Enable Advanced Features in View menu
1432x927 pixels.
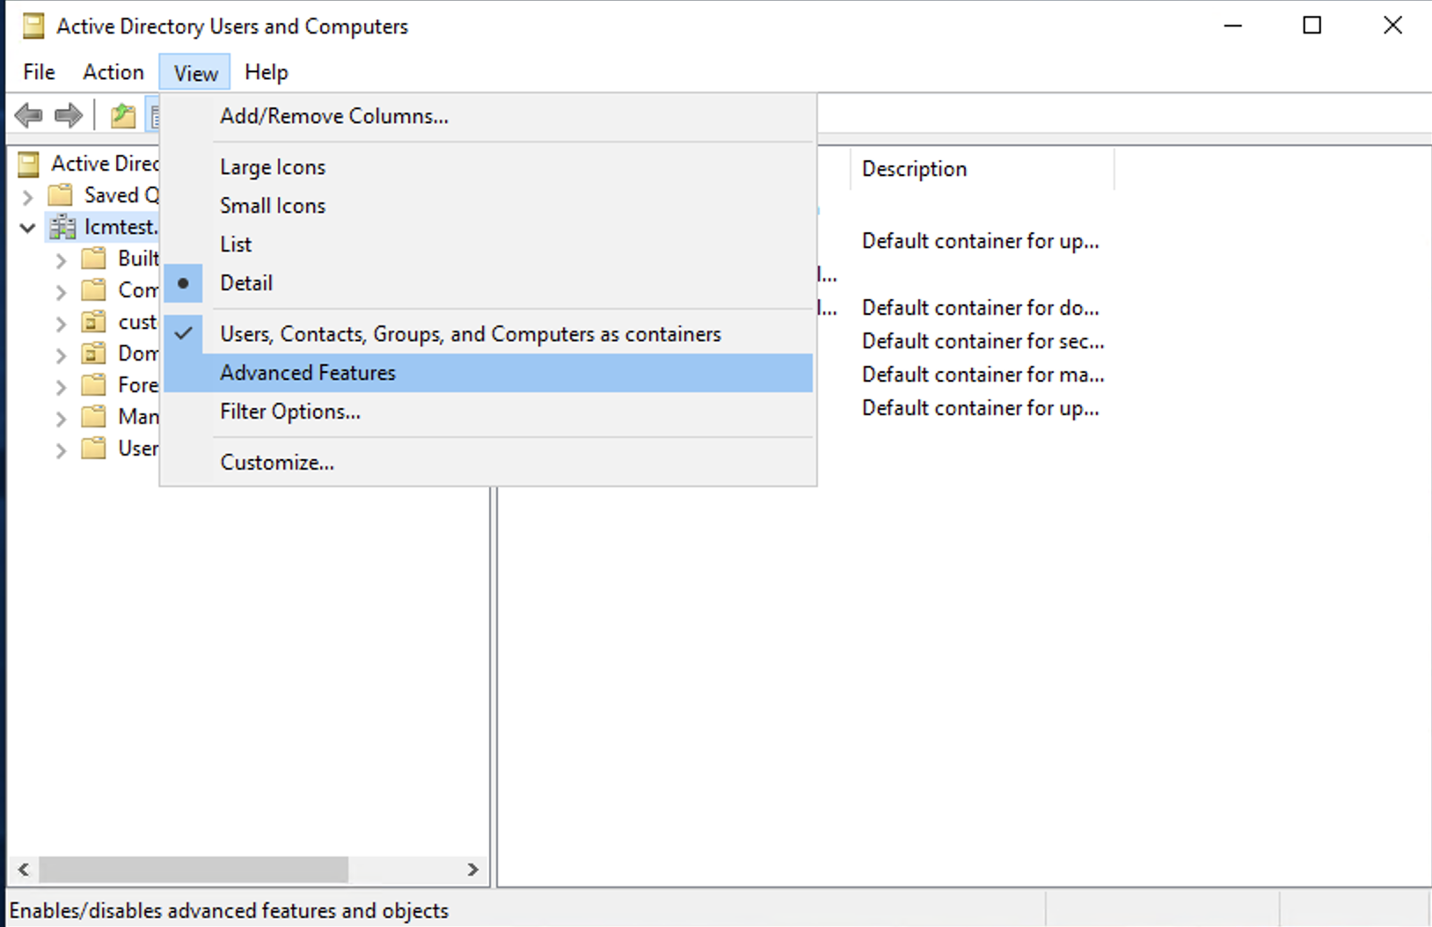pos(308,373)
